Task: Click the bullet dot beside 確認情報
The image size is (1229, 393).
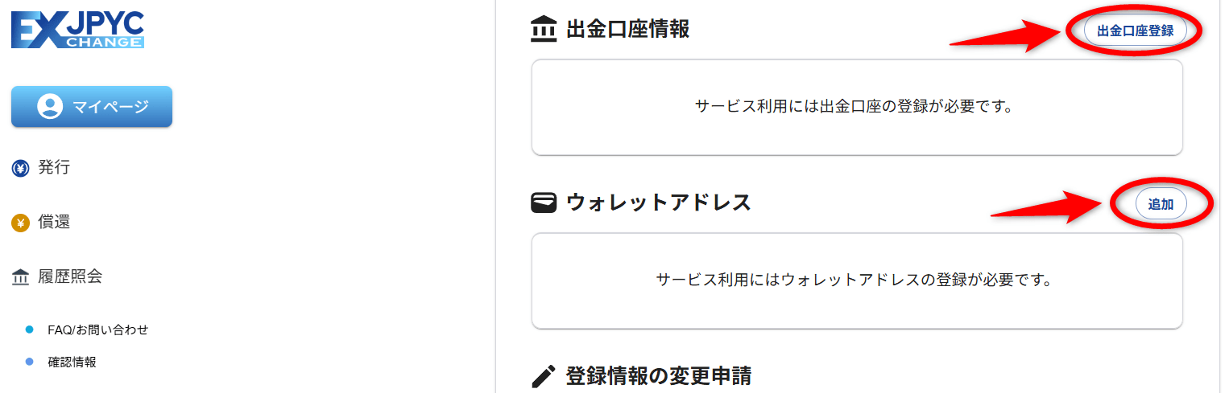Action: point(30,362)
